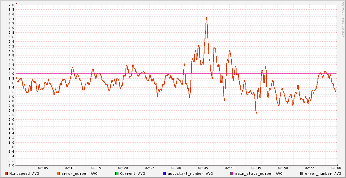Image resolution: width=346 pixels, height=178 pixels.
Task: Click the green Current AVG legend swatch
Action: [x=117, y=174]
